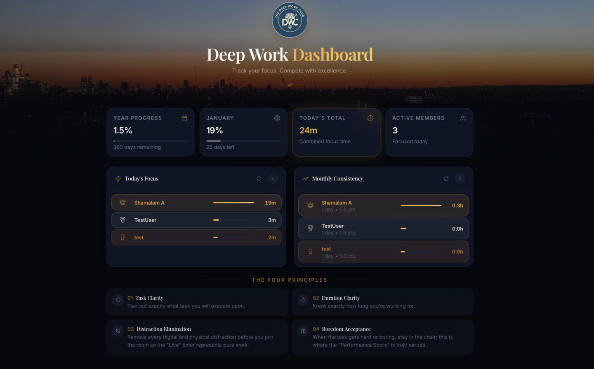Click TestUser's 3m focus bar
The height and width of the screenshot is (369, 594).
233,220
